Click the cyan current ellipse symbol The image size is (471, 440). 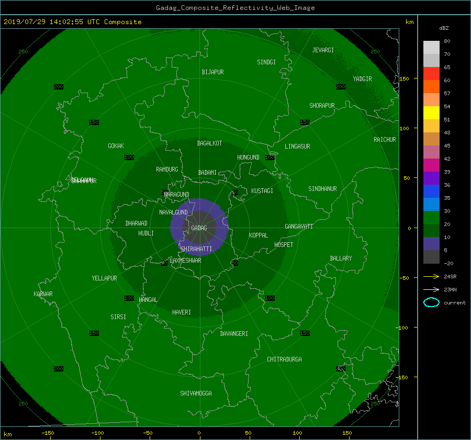tap(431, 302)
